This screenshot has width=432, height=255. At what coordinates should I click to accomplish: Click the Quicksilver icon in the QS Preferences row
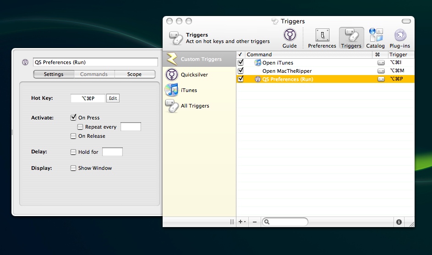[x=257, y=79]
